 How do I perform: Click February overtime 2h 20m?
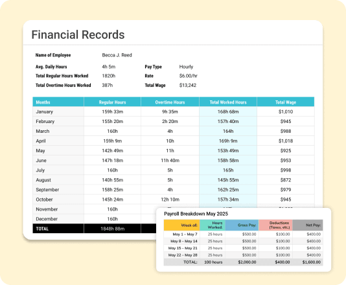(x=170, y=121)
